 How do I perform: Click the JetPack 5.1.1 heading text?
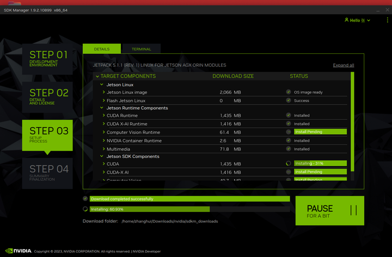click(159, 65)
